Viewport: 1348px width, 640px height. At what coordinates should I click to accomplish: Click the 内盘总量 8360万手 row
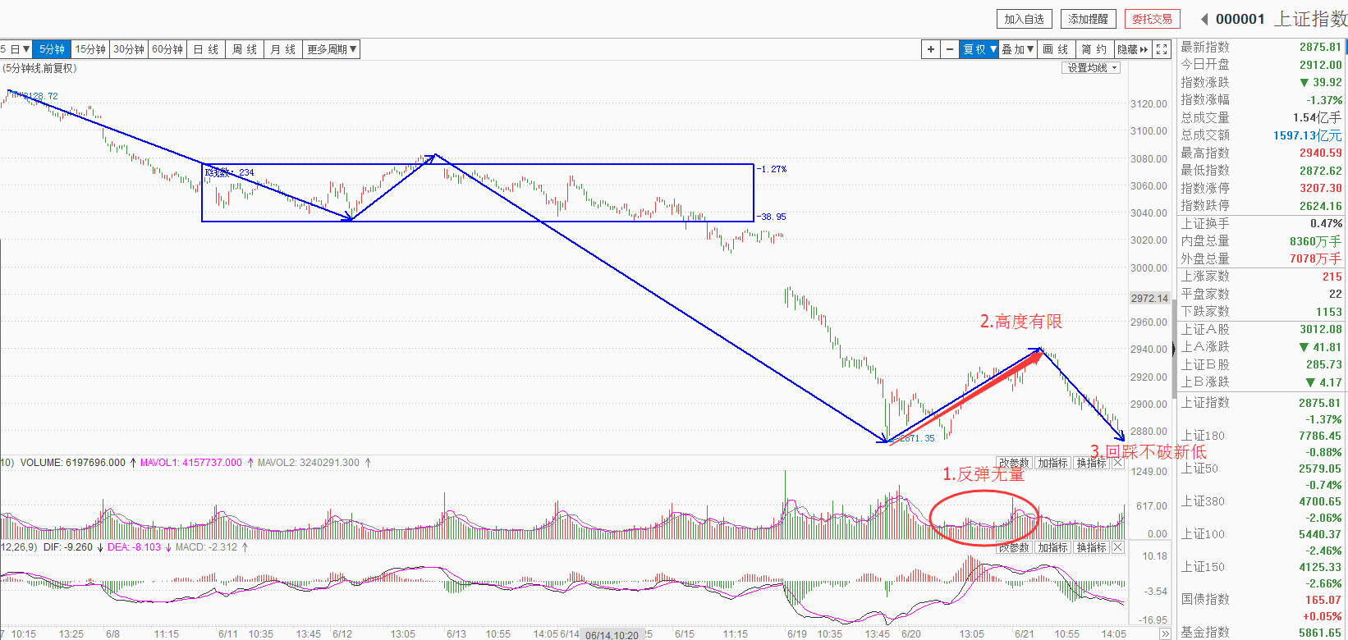(1261, 241)
